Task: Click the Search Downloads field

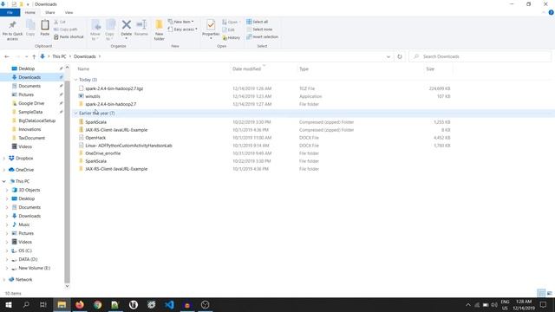Action: point(480,56)
